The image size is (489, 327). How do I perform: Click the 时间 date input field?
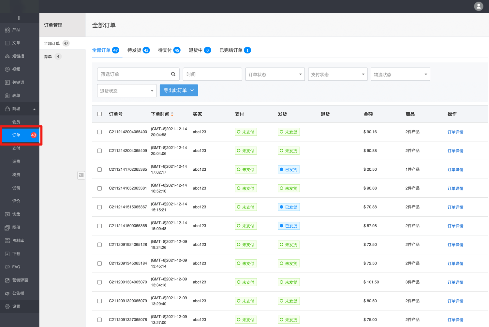[212, 74]
